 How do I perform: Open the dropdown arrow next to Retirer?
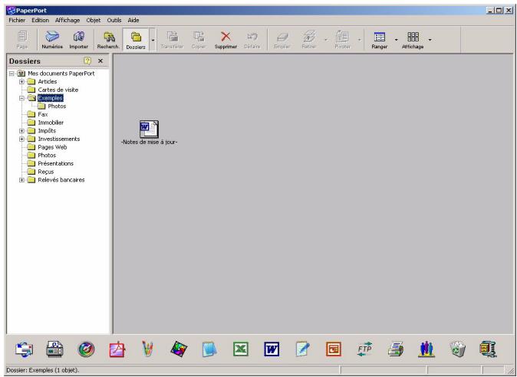326,40
